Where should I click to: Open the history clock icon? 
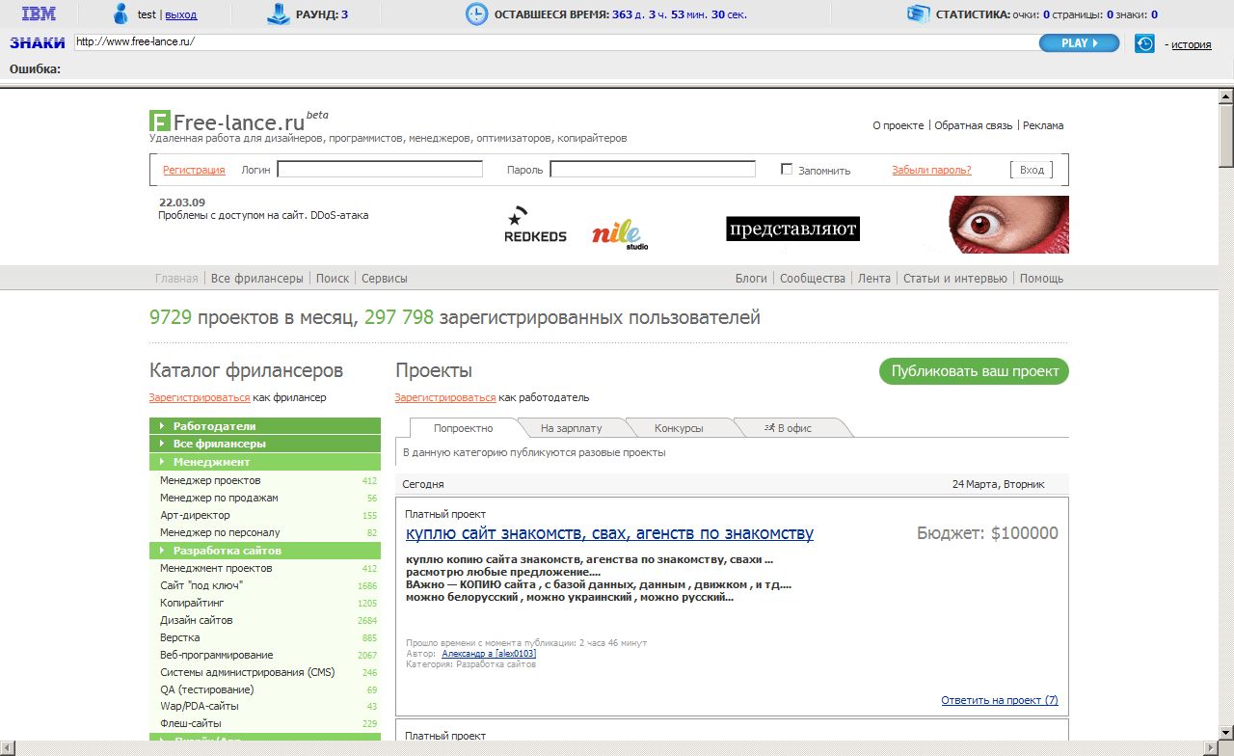pos(1144,43)
